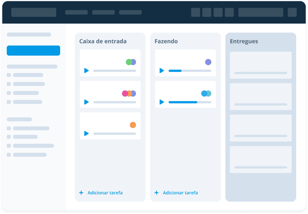The width and height of the screenshot is (308, 214).
Task: Select purple avatar on the three-avatar card
Action: point(134,93)
